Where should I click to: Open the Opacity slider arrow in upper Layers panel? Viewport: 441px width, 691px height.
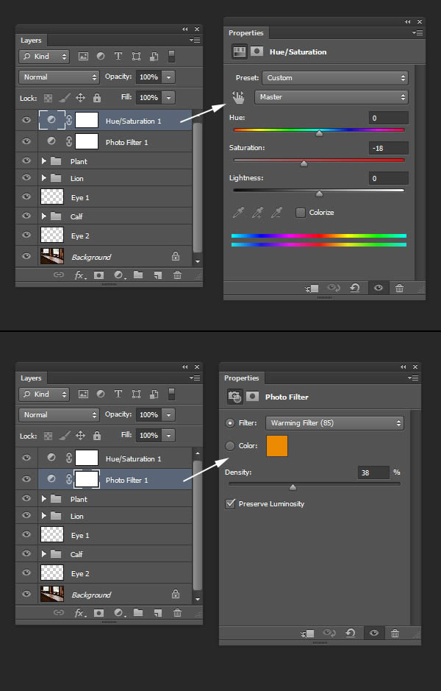tap(168, 77)
